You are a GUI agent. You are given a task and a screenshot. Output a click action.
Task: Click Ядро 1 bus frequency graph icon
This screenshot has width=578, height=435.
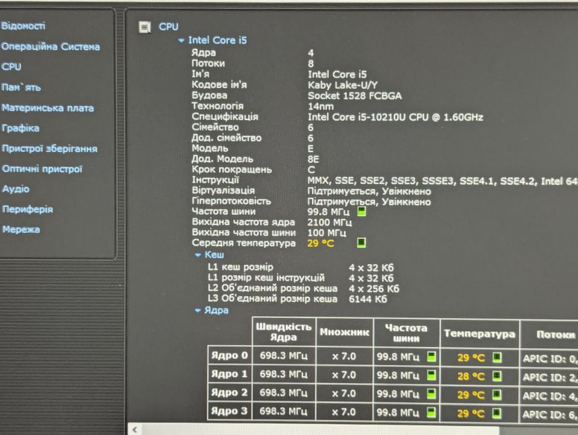pyautogui.click(x=432, y=375)
